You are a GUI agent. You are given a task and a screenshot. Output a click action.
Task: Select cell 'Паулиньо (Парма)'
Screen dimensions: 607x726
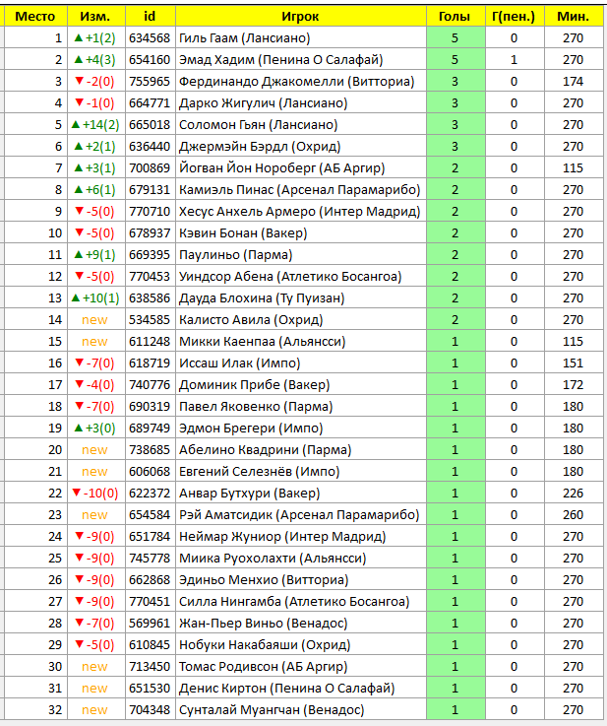[x=300, y=255]
